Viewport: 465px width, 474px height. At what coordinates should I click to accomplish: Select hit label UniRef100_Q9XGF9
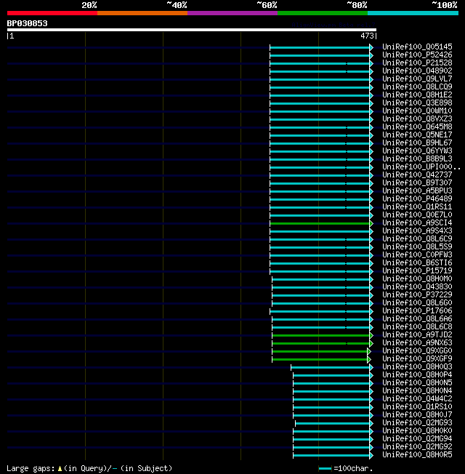417,359
